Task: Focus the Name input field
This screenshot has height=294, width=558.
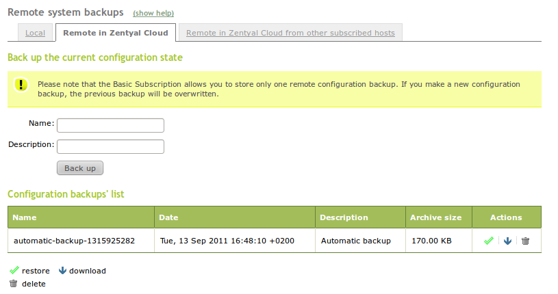Action: click(110, 125)
